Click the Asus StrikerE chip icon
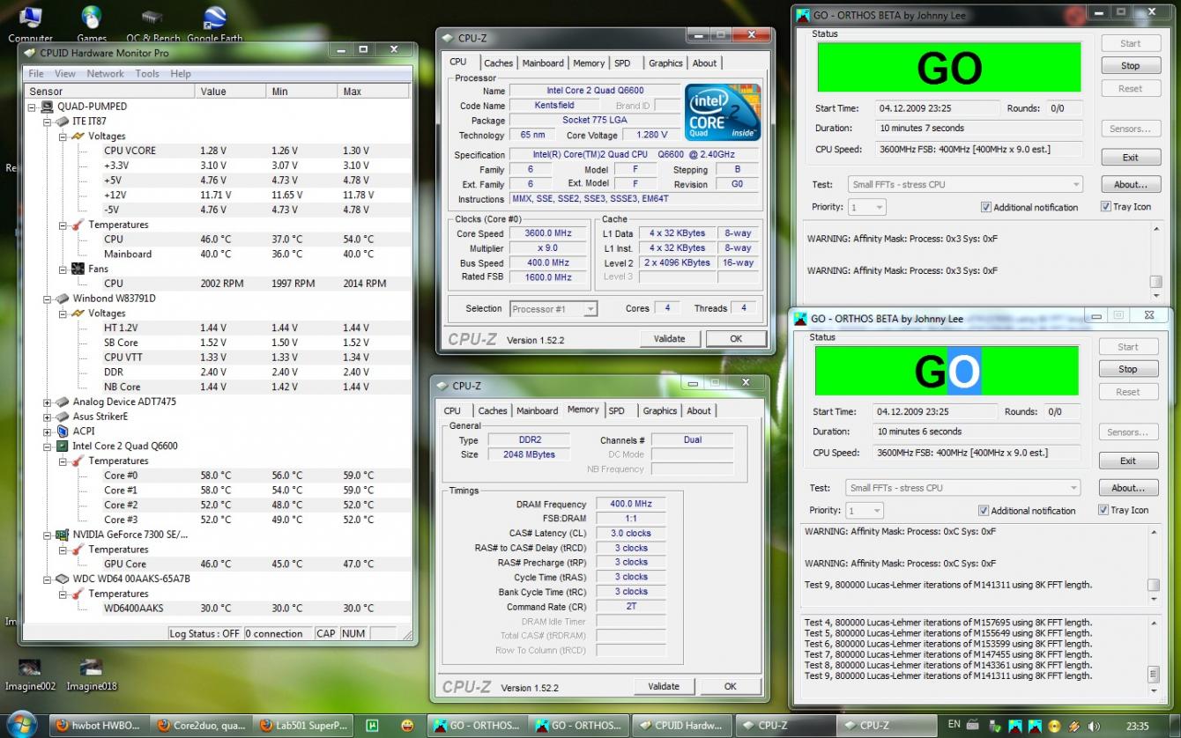This screenshot has height=738, width=1181. point(63,417)
